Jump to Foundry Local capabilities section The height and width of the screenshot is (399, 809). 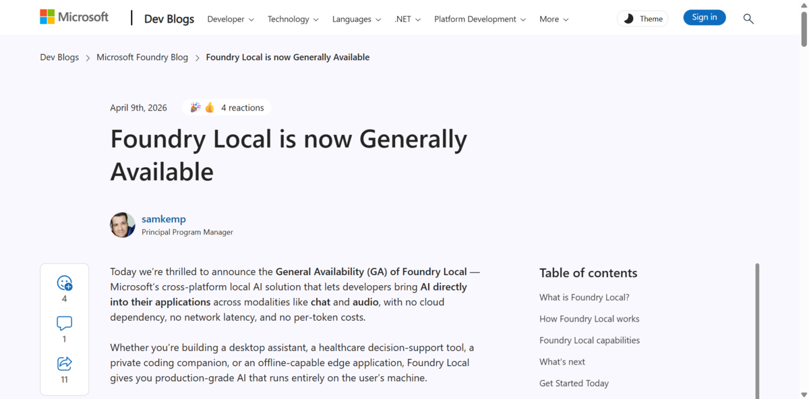589,340
